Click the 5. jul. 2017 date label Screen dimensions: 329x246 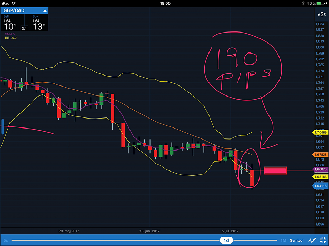230,231
